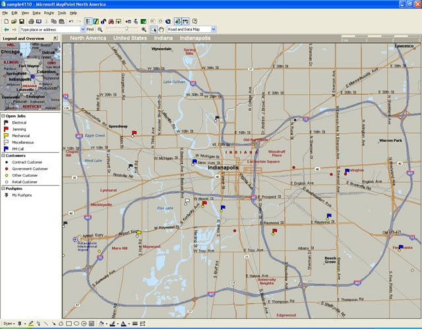This screenshot has height=329, width=422.
Task: Activate the Select pointer tool
Action: [154, 30]
